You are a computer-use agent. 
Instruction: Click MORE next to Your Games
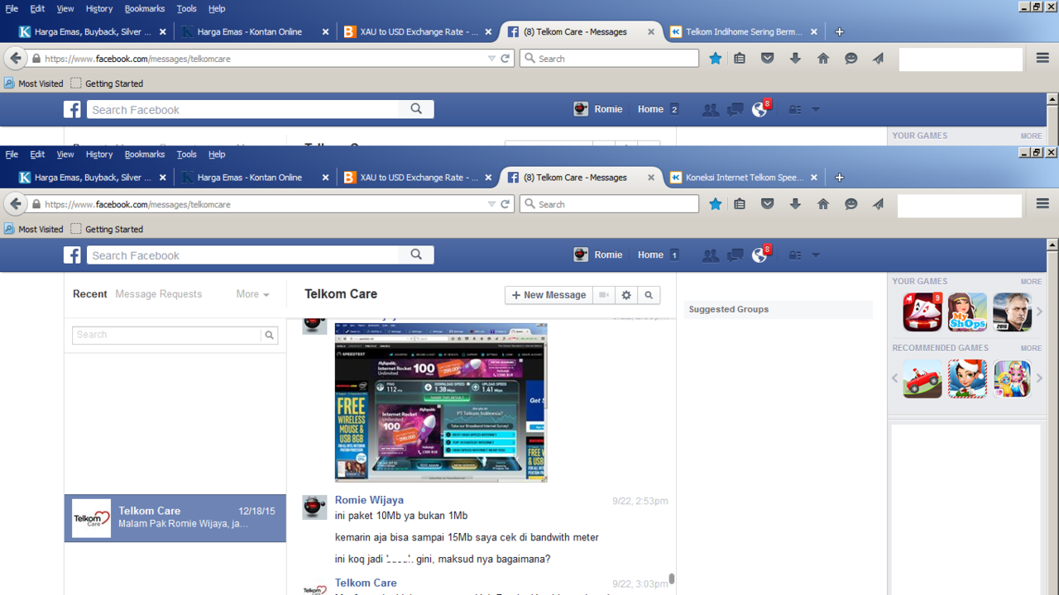click(1031, 282)
